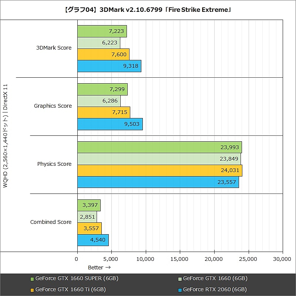Click the orange GTX 1660 Ti legend square
The height and width of the screenshot is (296, 296).
tap(31, 290)
